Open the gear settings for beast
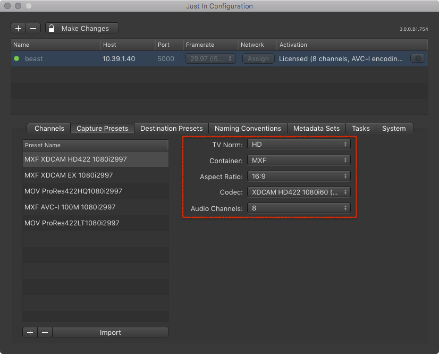Viewport: 439px width, 354px height. (418, 58)
